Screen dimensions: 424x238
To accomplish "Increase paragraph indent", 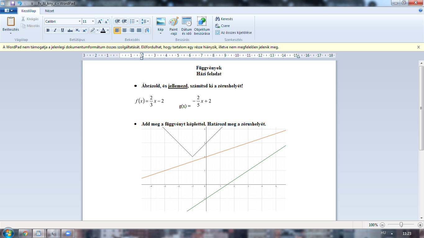I will click(x=124, y=21).
